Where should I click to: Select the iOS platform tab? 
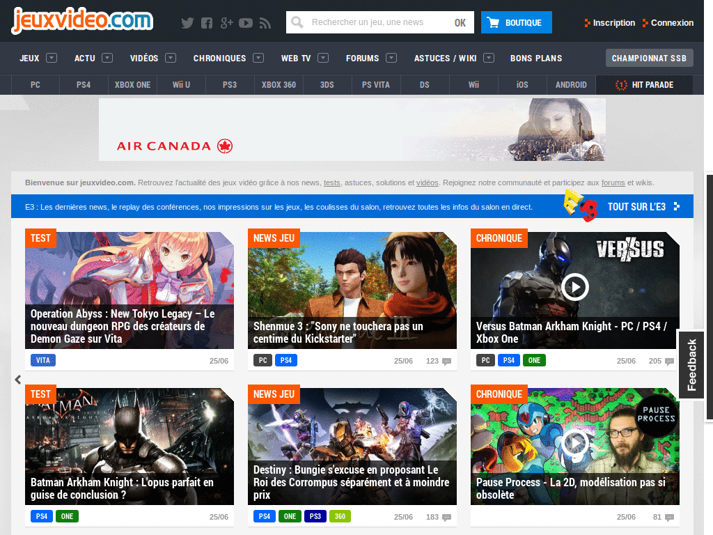coord(522,84)
